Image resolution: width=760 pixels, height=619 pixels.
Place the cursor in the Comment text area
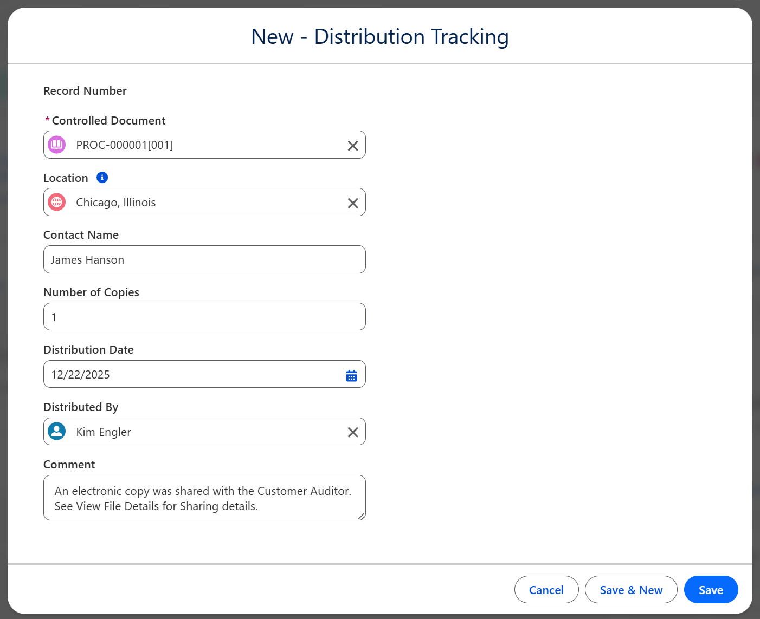(204, 498)
